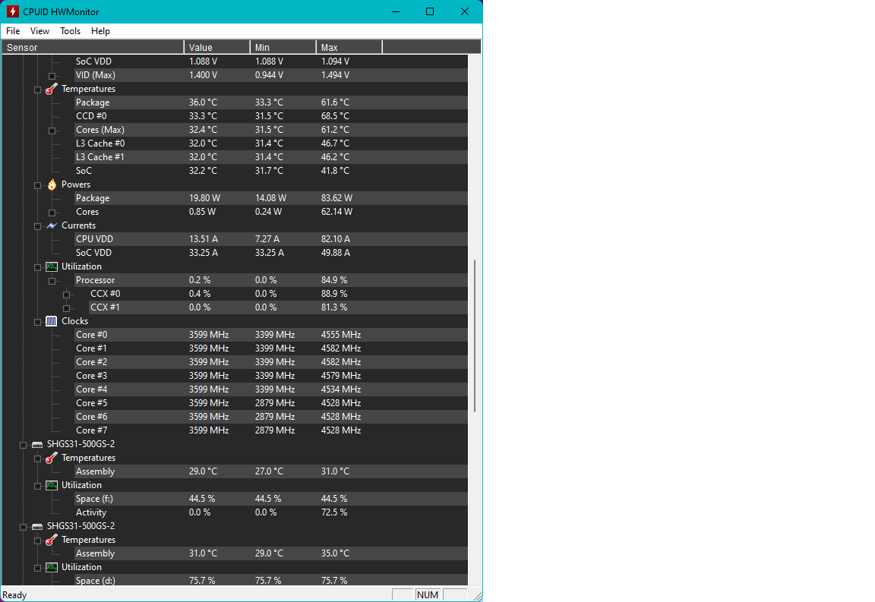Click the Sensor column header
This screenshot has height=602, width=875.
point(93,47)
